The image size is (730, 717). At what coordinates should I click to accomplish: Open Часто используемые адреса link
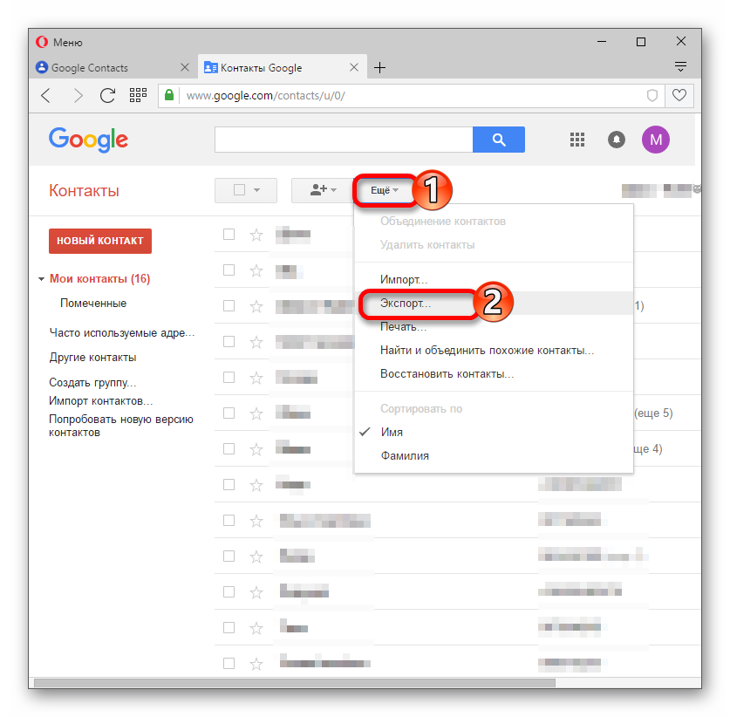(122, 333)
